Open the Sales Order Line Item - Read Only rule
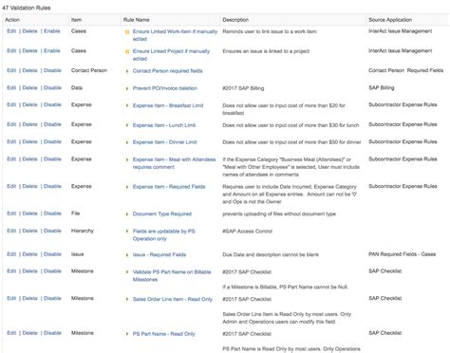450x353 pixels. pos(173,299)
